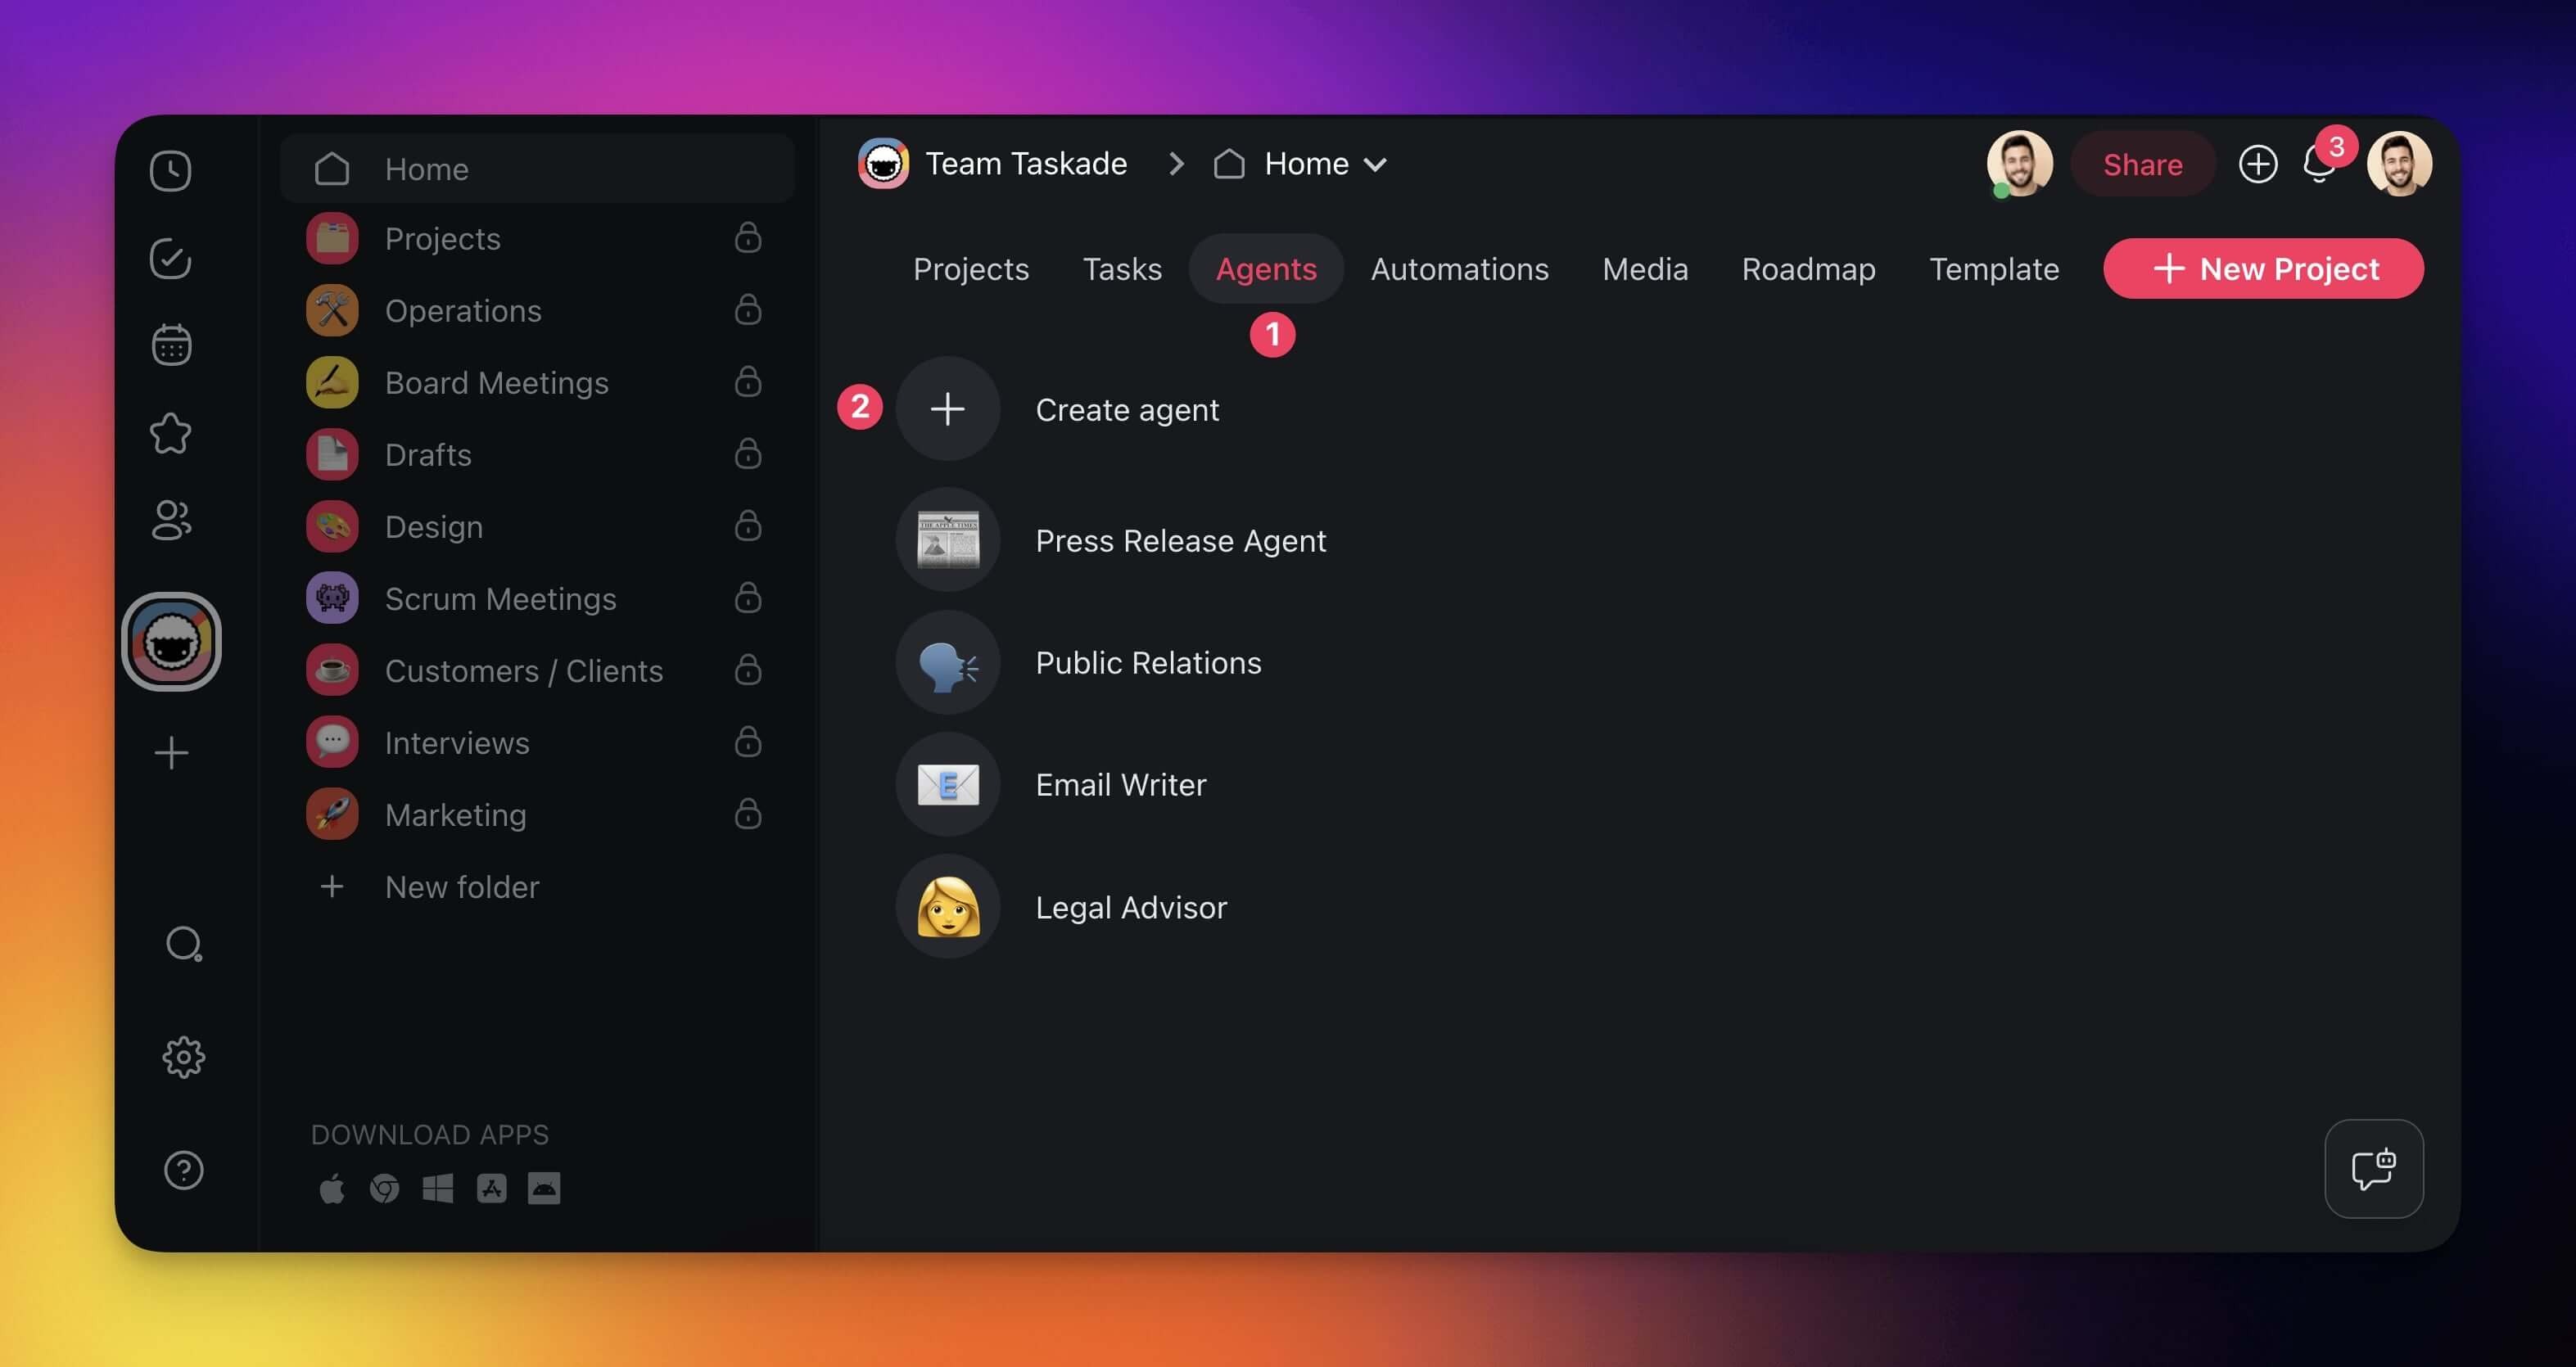This screenshot has width=2576, height=1367.
Task: Click the breadcrumb chevron after Team Taskade
Action: tap(1177, 164)
